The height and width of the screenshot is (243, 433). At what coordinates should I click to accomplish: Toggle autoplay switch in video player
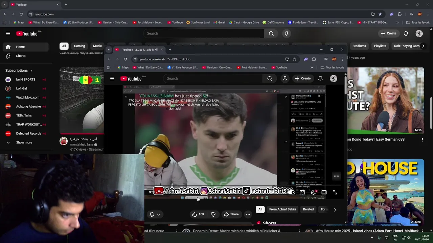click(x=292, y=192)
